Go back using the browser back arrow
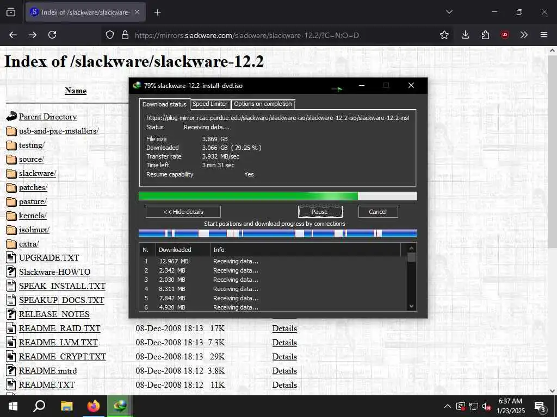 click(13, 35)
